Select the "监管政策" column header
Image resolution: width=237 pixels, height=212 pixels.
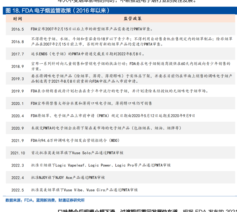pyautogui.click(x=133, y=19)
